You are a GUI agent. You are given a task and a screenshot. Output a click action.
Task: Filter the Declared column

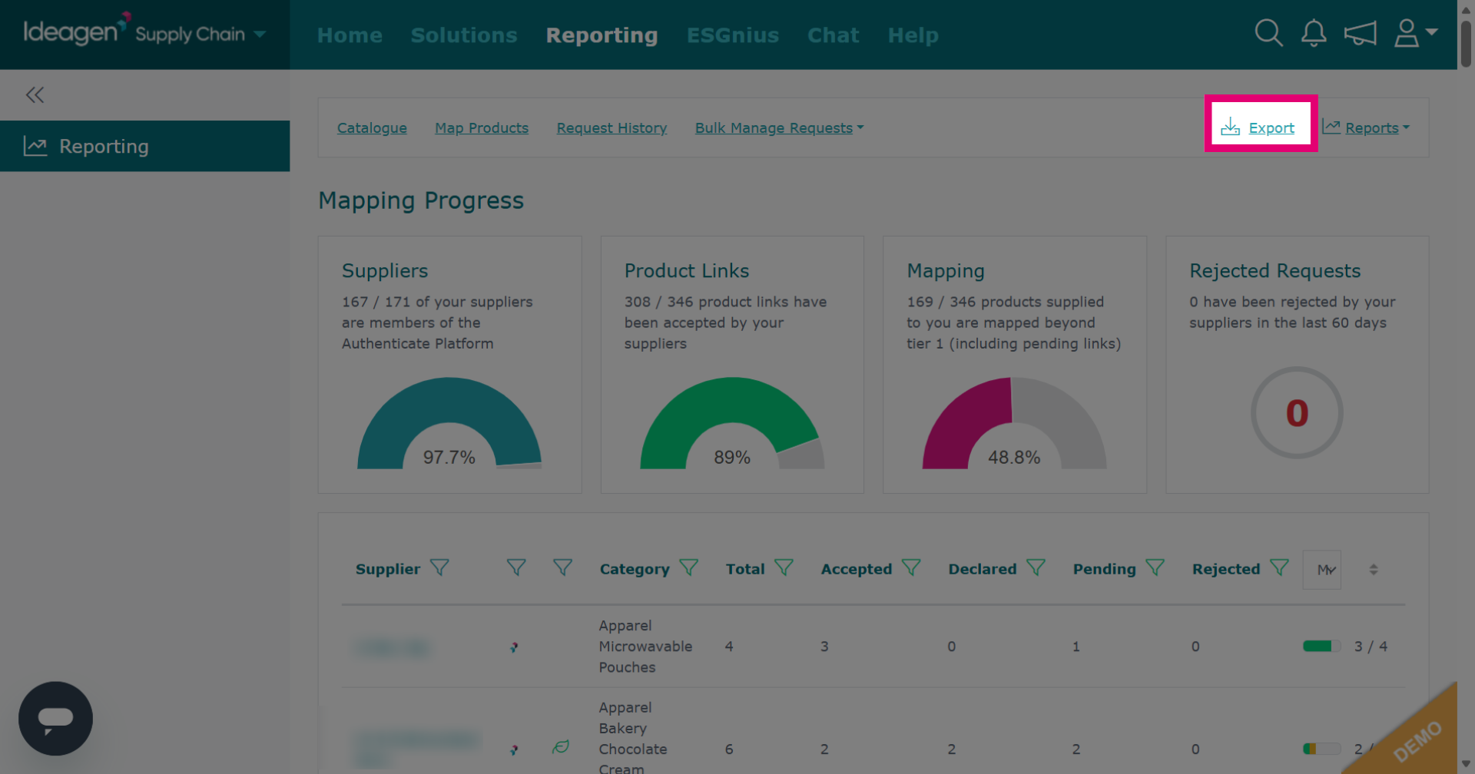[x=1036, y=568]
